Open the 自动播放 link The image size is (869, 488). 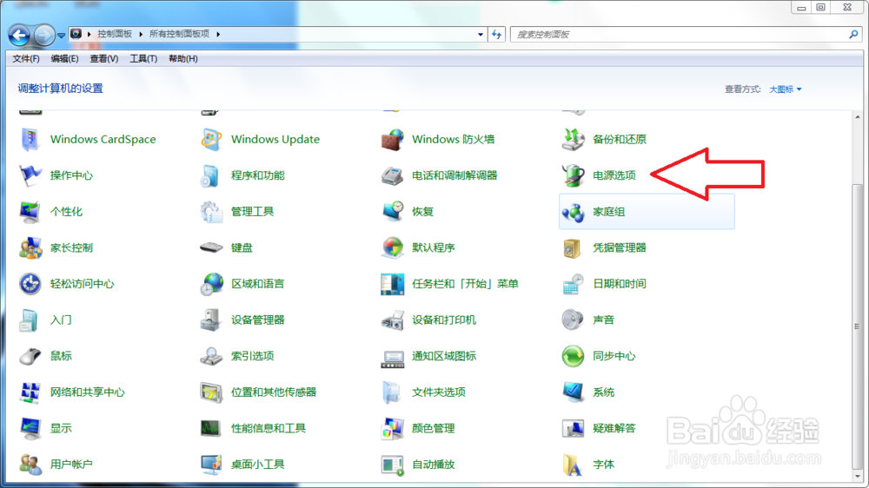pos(434,465)
